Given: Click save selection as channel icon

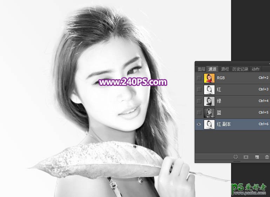Looking at the screenshot, I should [x=246, y=157].
